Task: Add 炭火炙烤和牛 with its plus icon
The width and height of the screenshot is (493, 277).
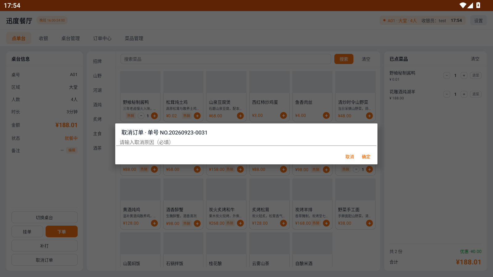Action: (x=240, y=223)
